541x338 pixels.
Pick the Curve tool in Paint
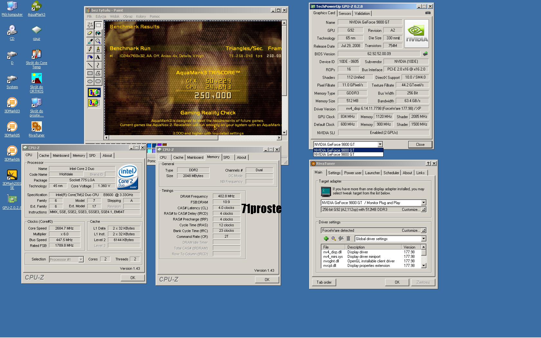pyautogui.click(x=98, y=65)
